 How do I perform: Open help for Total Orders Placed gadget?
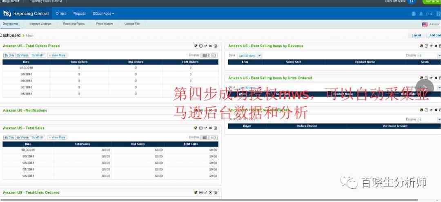pyautogui.click(x=215, y=46)
